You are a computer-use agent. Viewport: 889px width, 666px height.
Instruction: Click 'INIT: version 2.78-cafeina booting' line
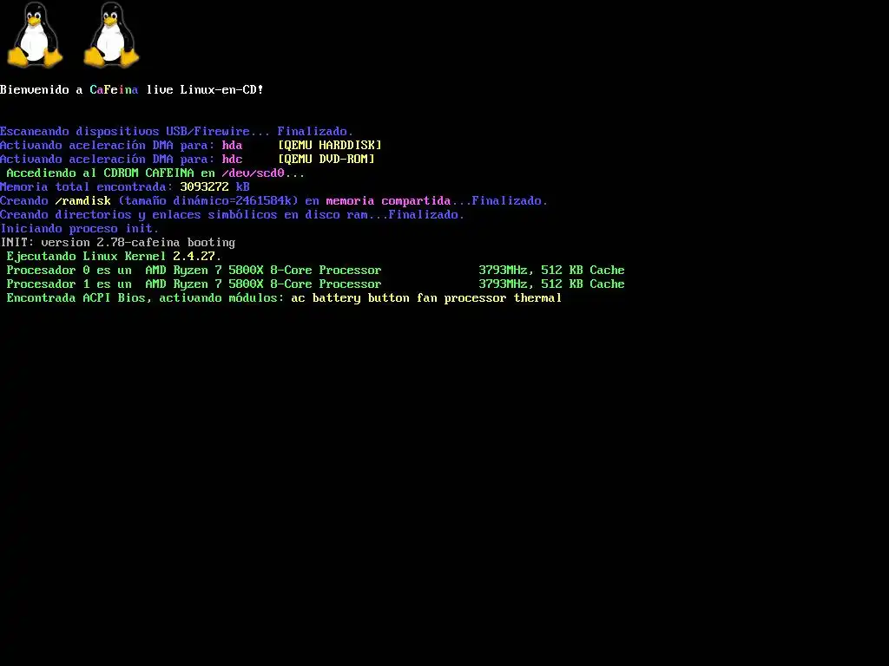click(x=118, y=243)
